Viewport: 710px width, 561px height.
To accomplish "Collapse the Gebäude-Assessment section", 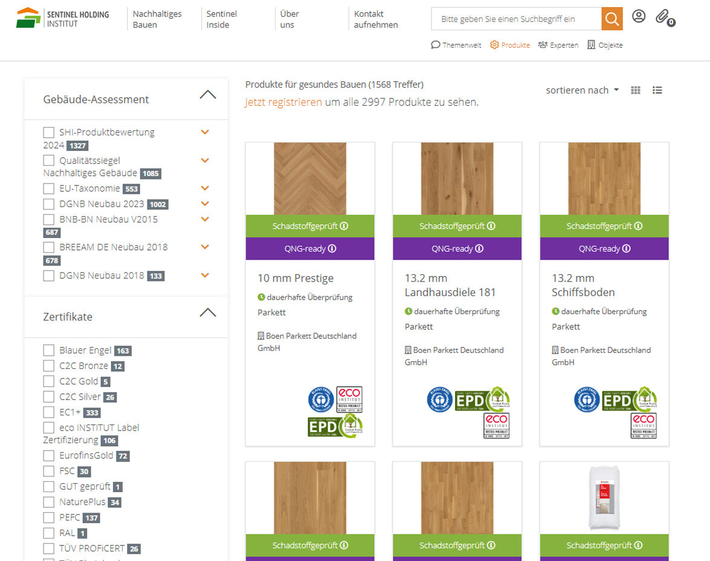I will 207,95.
